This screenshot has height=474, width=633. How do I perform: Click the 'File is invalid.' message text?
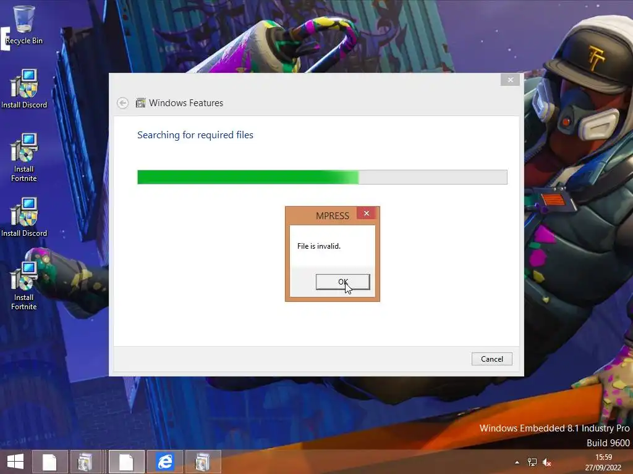point(319,246)
